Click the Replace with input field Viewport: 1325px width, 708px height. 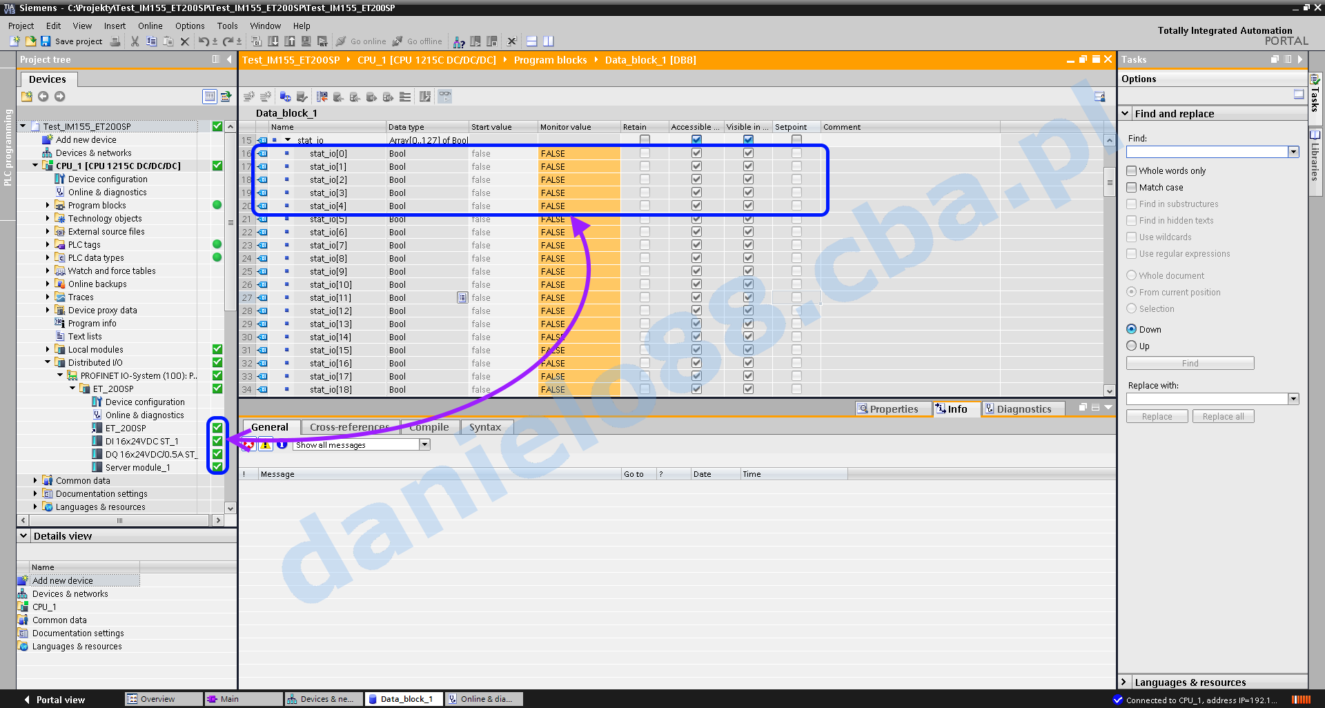click(x=1208, y=399)
